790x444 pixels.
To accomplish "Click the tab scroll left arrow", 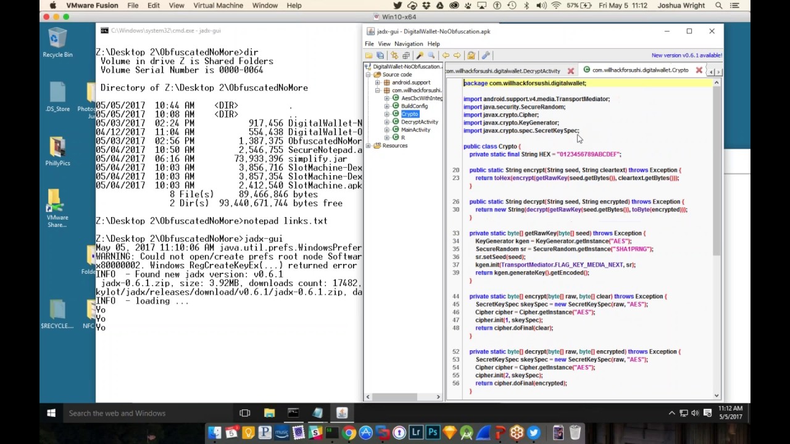I will click(x=711, y=72).
